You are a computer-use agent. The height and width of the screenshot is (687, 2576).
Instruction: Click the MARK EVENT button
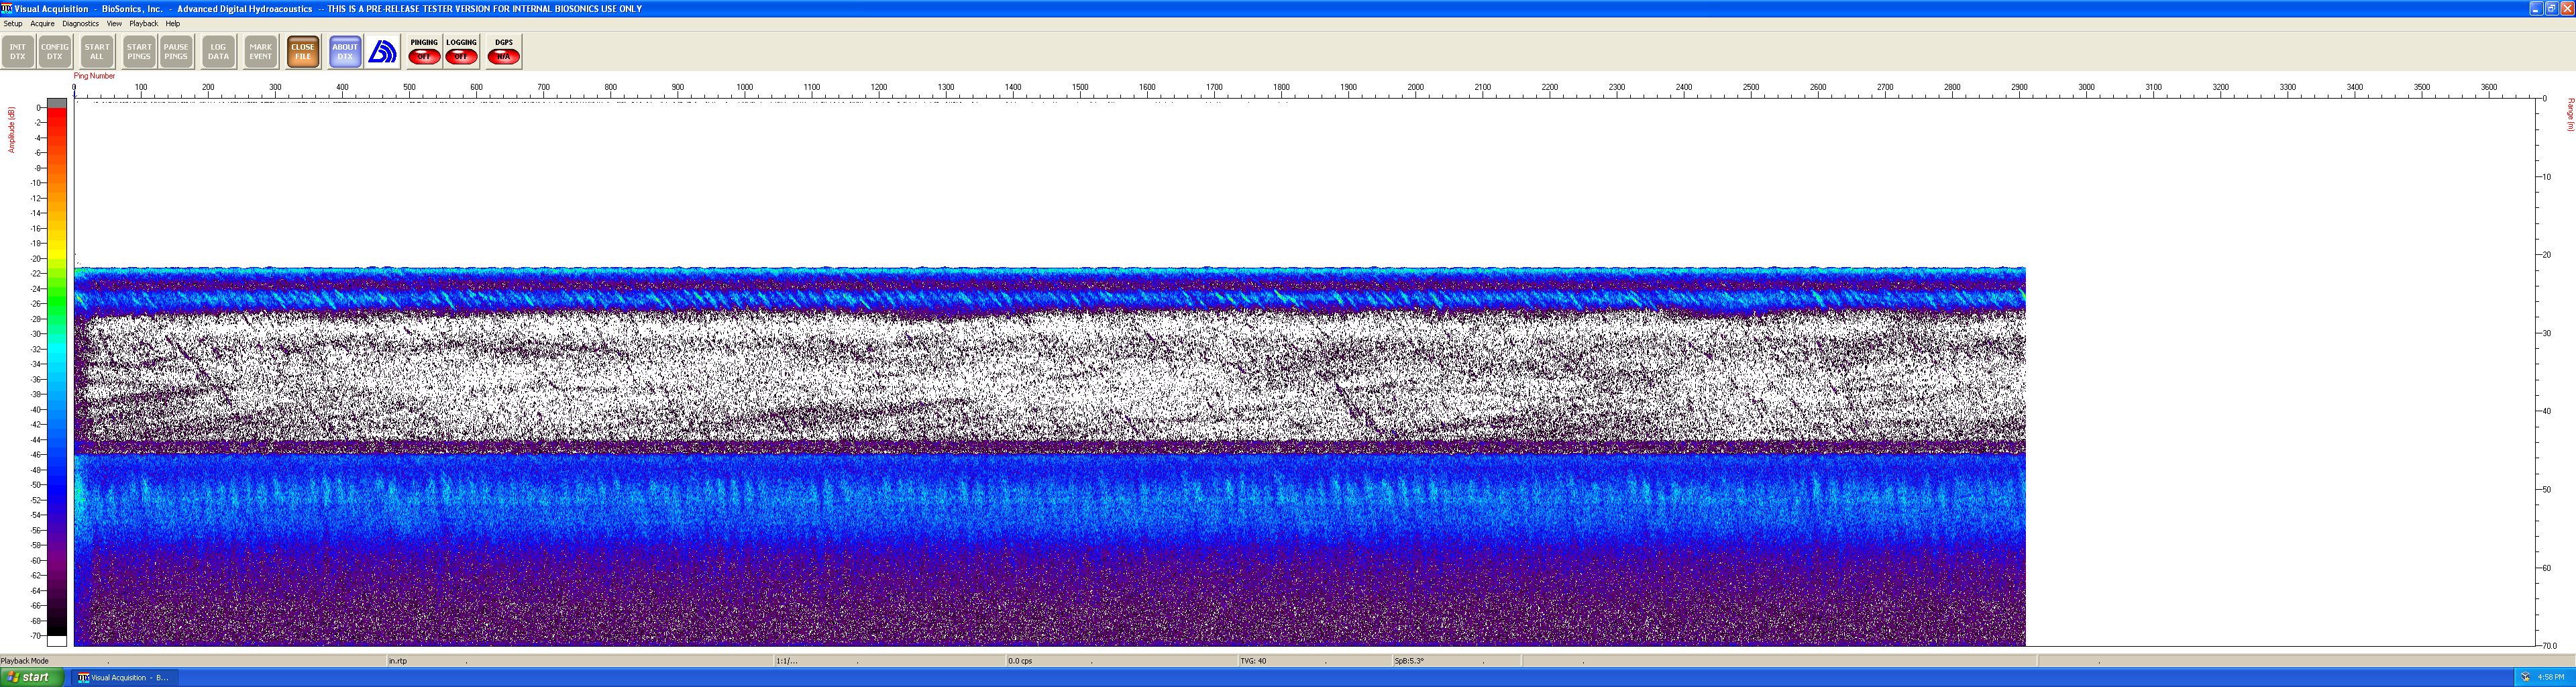(x=261, y=52)
